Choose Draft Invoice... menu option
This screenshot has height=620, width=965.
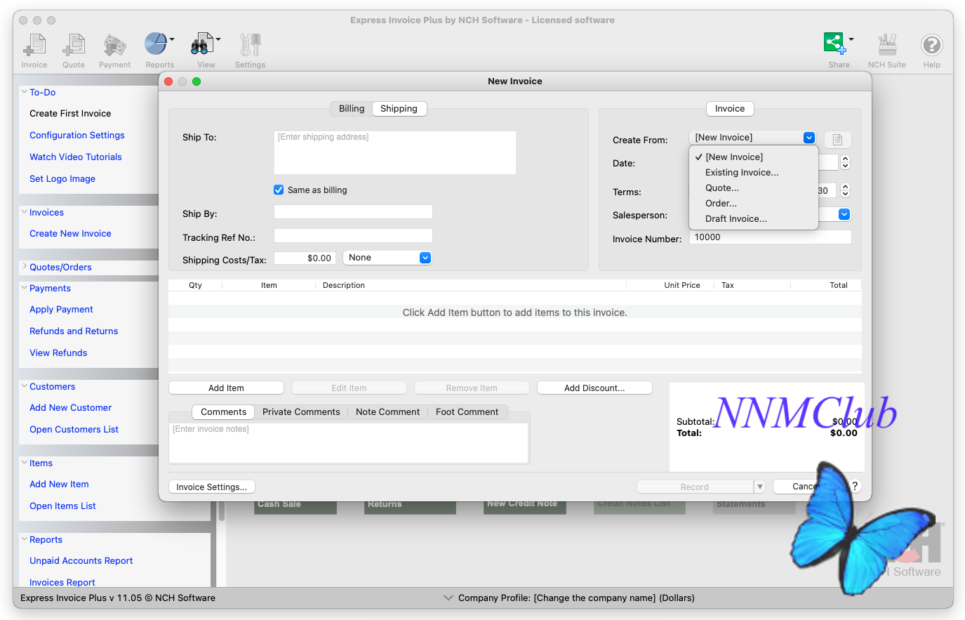pos(736,219)
